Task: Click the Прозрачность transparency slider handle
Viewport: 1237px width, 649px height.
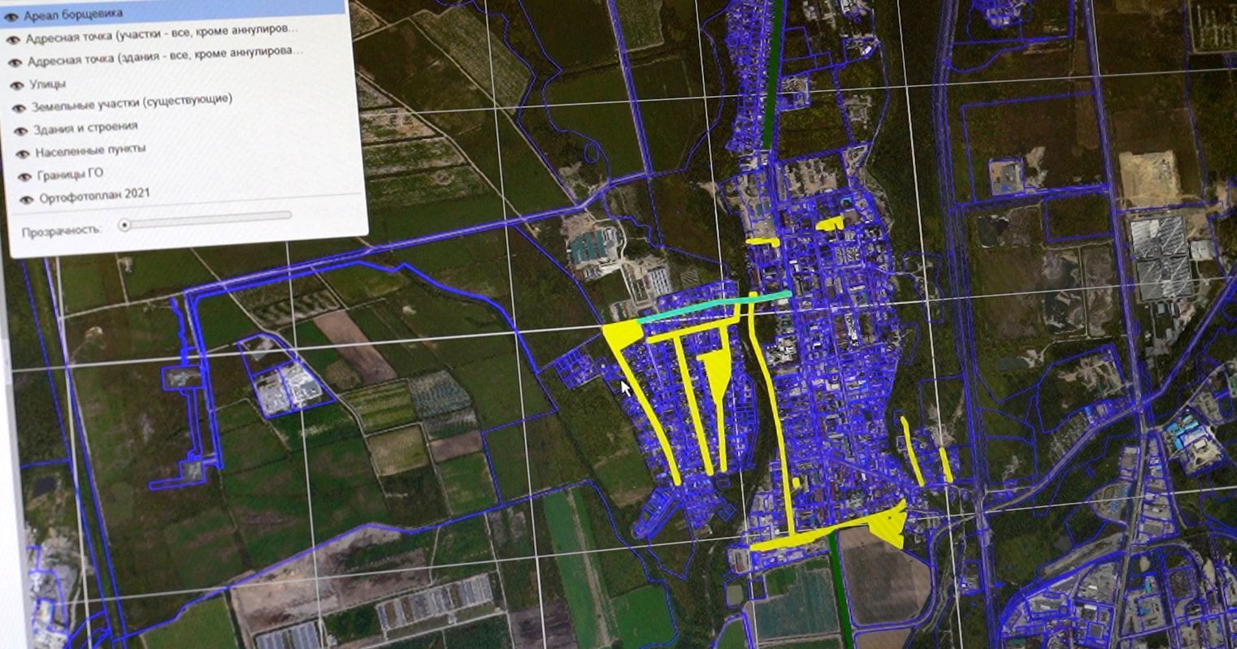Action: tap(124, 224)
